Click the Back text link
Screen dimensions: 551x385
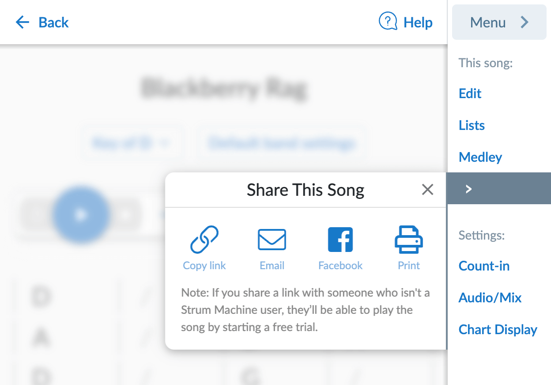tap(53, 22)
